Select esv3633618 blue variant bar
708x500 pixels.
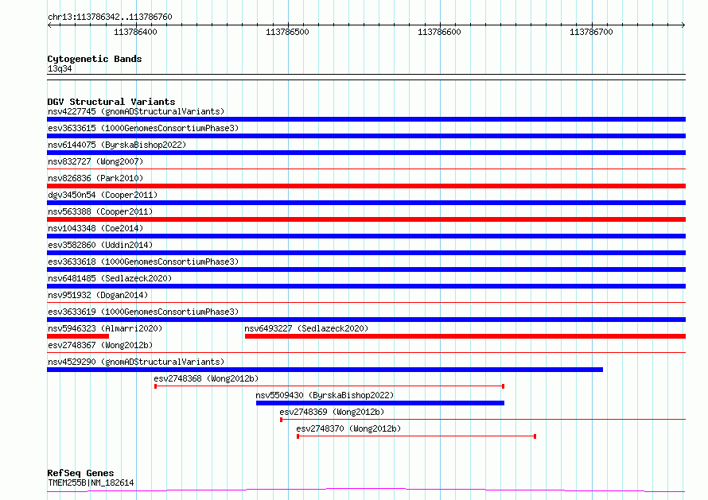pyautogui.click(x=366, y=269)
